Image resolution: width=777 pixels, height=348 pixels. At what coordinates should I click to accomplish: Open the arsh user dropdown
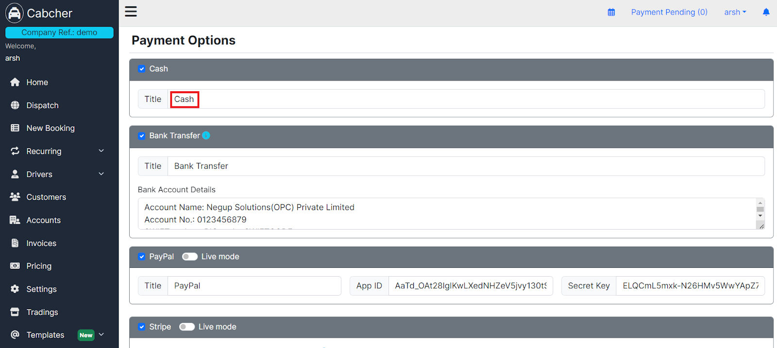click(735, 12)
